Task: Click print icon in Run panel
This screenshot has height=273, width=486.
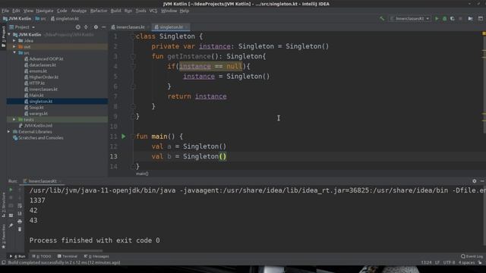Action: [20, 221]
